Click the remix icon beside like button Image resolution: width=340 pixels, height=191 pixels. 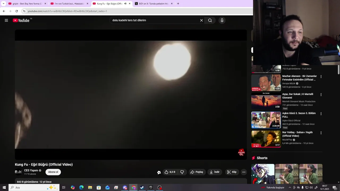[159, 172]
